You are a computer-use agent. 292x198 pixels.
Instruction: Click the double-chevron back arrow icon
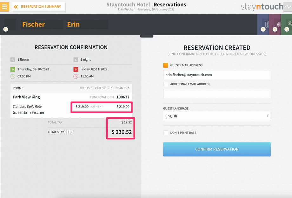(x=16, y=7)
